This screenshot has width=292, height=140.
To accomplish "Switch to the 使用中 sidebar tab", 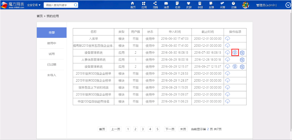I will (51, 43).
